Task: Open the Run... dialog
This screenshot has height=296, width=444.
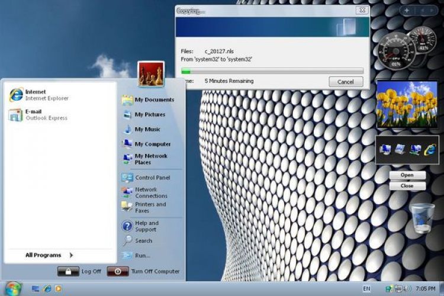Action: 136,256
